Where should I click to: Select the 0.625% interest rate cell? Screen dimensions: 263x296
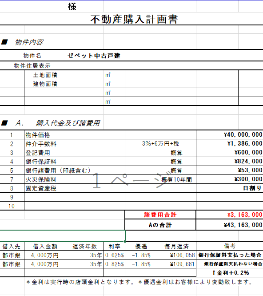(x=114, y=255)
